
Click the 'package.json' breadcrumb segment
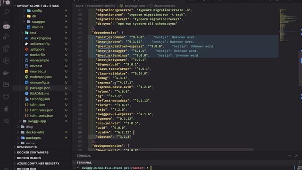(135, 6)
